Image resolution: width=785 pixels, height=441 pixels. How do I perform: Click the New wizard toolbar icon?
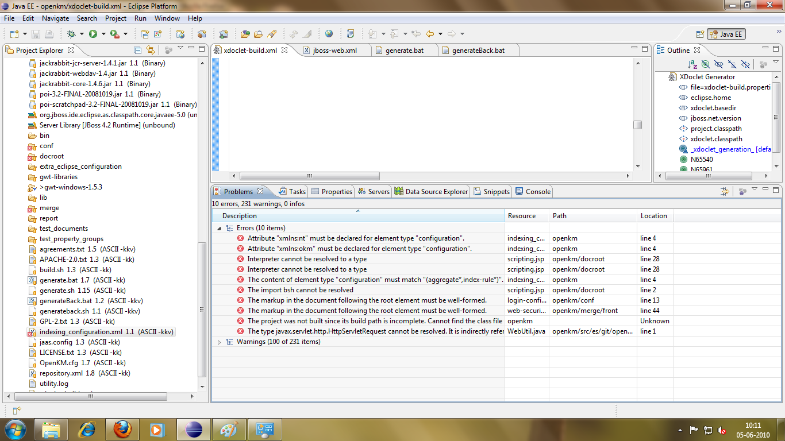[x=14, y=34]
